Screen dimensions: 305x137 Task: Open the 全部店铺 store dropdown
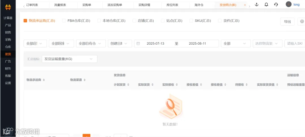(35, 44)
